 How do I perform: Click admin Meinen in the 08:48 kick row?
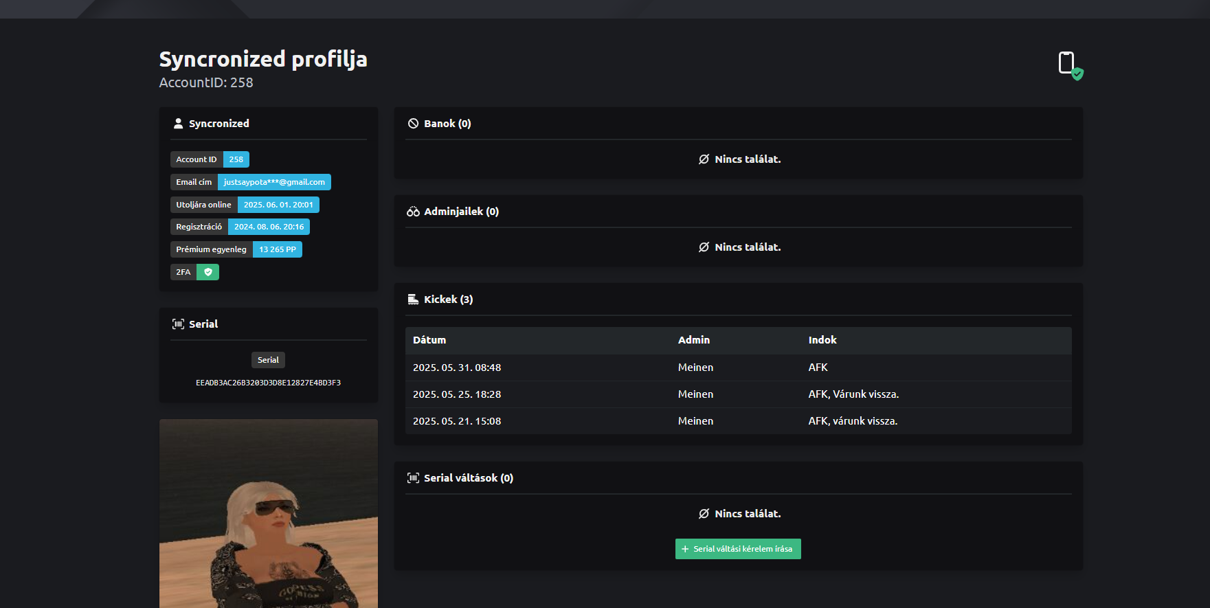pos(695,368)
